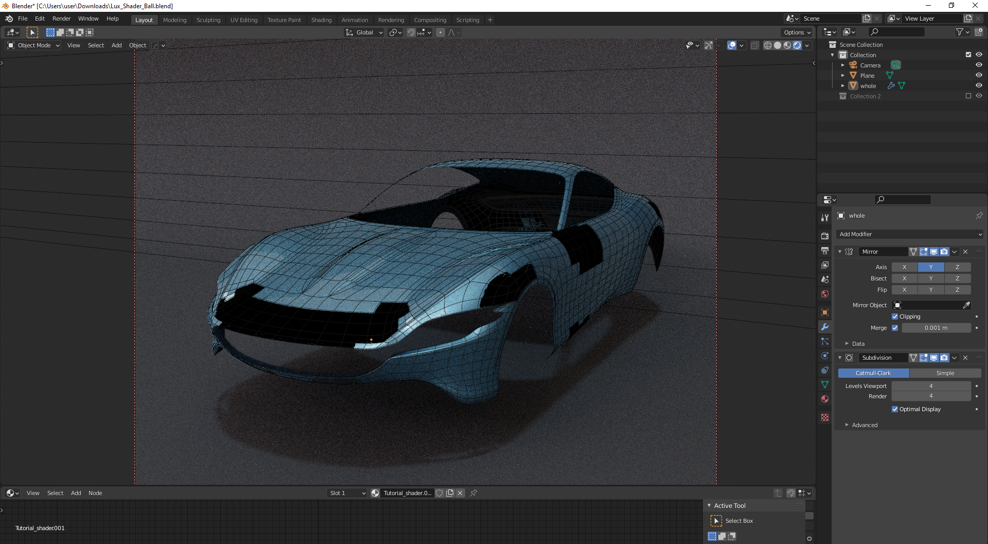Open the Object Mode dropdown
This screenshot has width=988, height=544.
(34, 45)
